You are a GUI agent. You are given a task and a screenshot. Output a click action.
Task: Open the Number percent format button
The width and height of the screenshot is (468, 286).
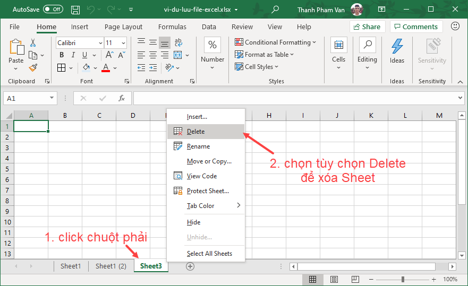(x=212, y=45)
